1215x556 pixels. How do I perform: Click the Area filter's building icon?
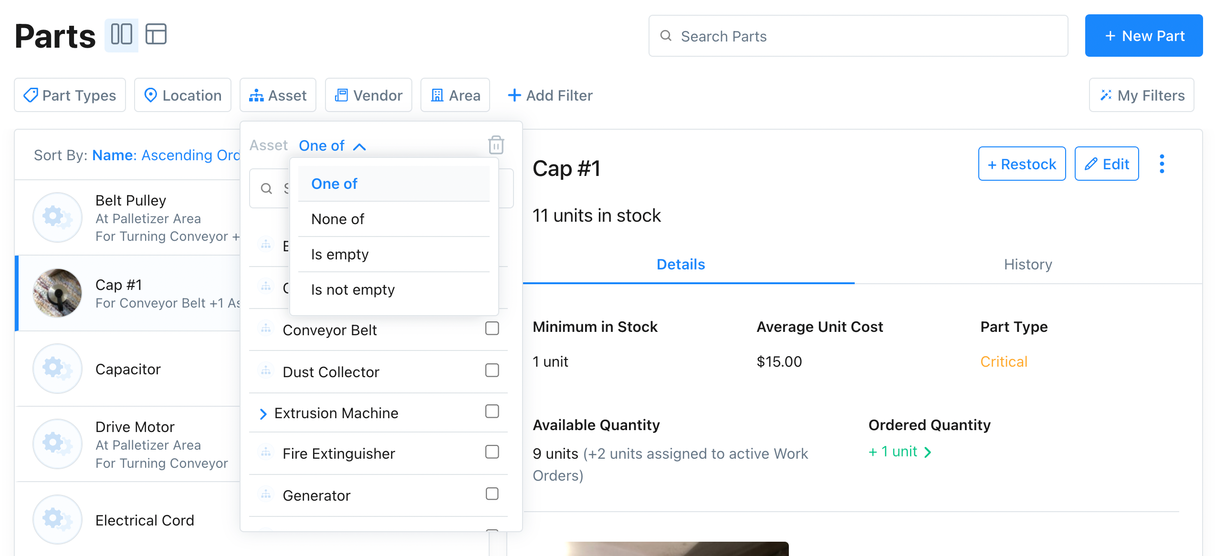(x=437, y=95)
